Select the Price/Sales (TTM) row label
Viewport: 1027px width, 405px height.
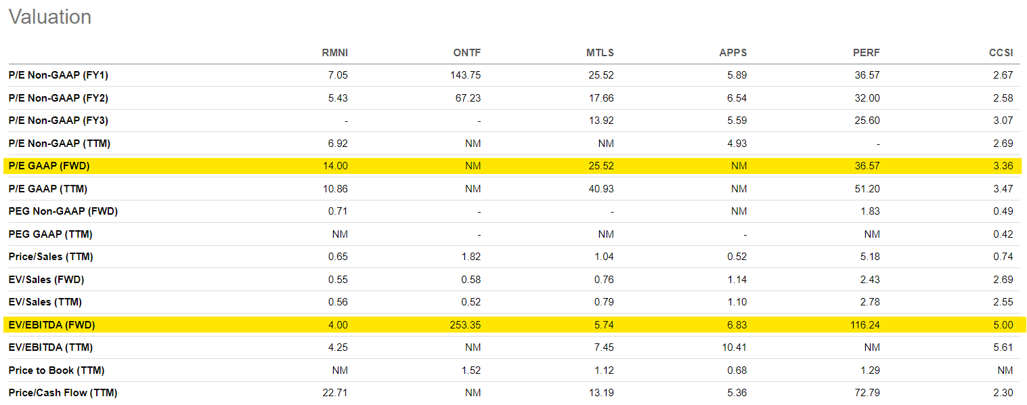[49, 256]
